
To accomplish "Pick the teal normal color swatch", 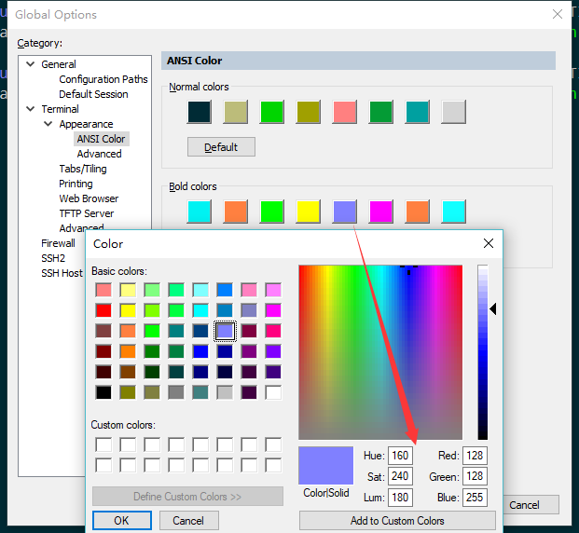I will tap(418, 112).
